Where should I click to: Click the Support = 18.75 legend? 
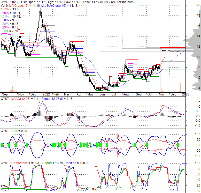click(52, 163)
